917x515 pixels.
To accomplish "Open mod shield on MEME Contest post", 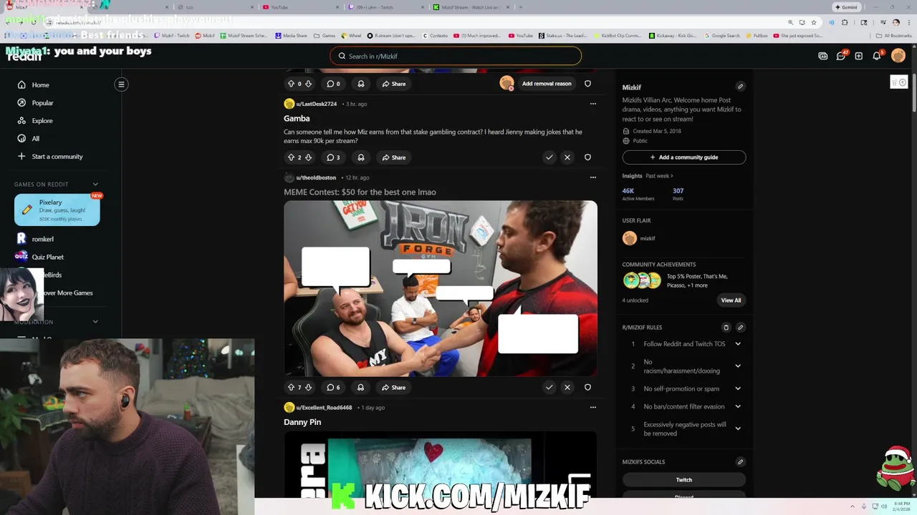I will pyautogui.click(x=587, y=388).
